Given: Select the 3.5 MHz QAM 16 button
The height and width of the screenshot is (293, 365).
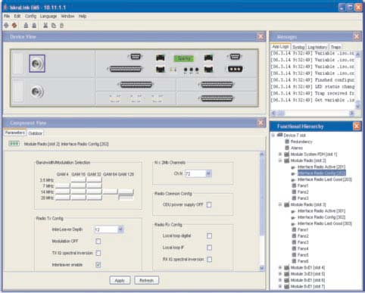Looking at the screenshot, I should (x=79, y=180).
